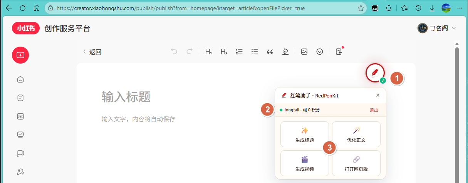
Task: Open the bell sidebar icon
Action: [20, 172]
